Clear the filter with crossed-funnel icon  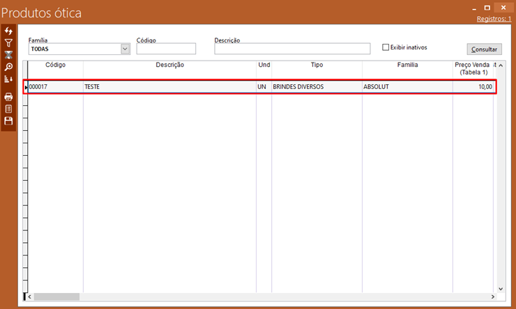click(x=8, y=55)
